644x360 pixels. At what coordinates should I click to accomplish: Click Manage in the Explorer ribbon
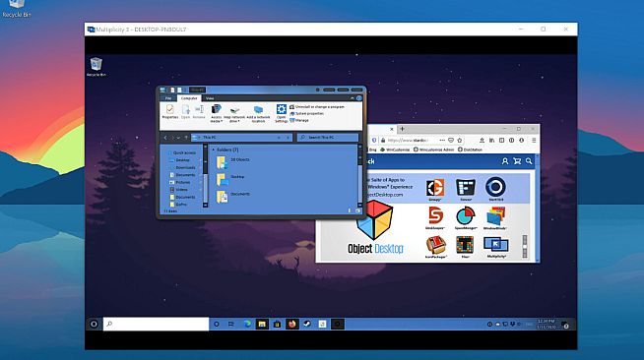point(299,120)
